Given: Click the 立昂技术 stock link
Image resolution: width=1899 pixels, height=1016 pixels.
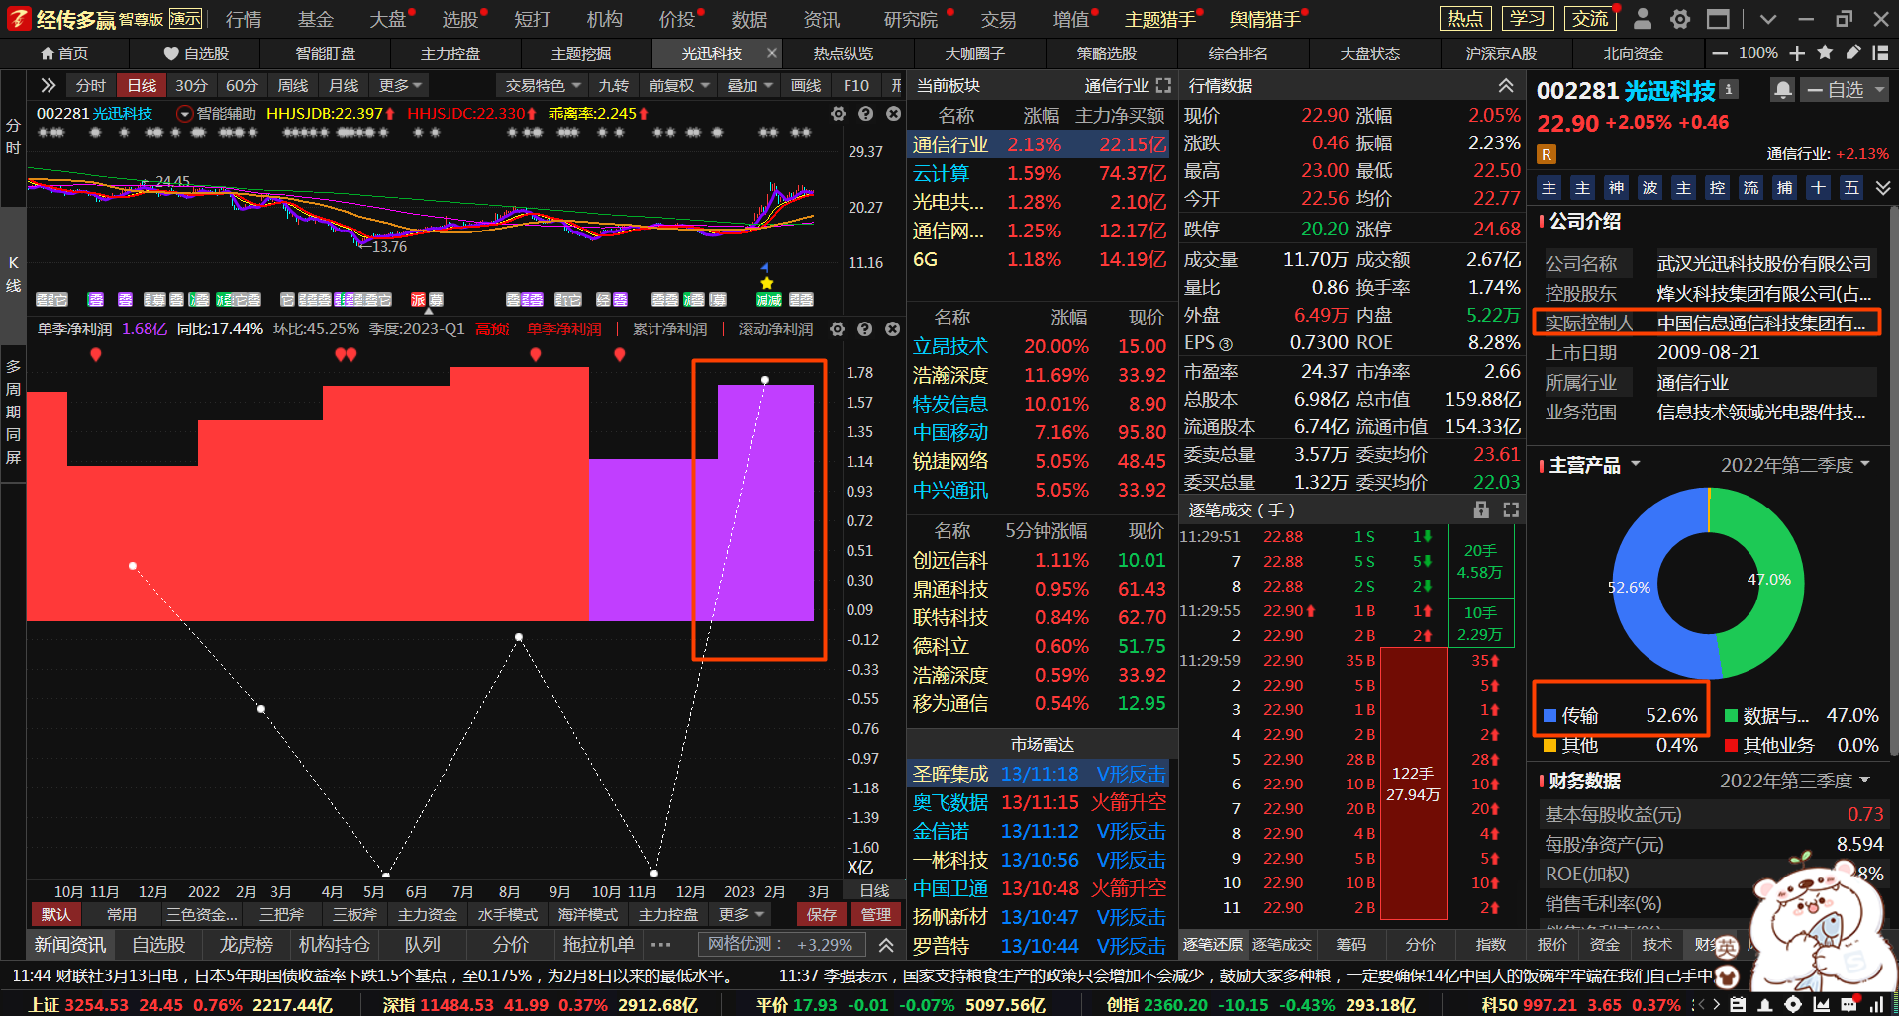Looking at the screenshot, I should coord(950,346).
